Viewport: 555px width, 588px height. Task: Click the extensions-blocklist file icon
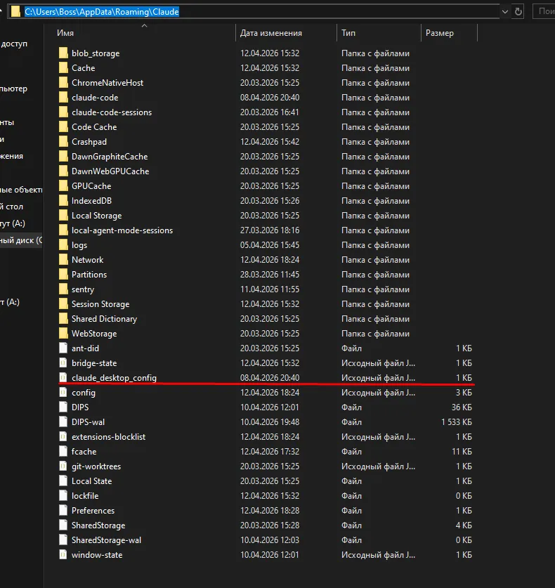click(63, 437)
